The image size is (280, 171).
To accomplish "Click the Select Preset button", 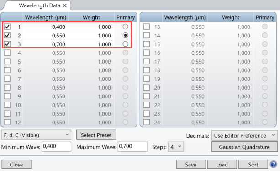I will [96, 135].
